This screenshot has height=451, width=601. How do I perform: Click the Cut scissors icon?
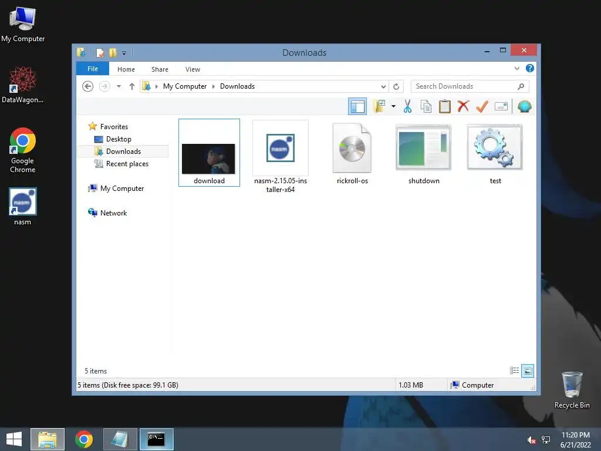click(407, 106)
